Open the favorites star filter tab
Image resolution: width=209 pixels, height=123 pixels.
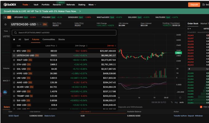pyautogui.click(x=14, y=39)
